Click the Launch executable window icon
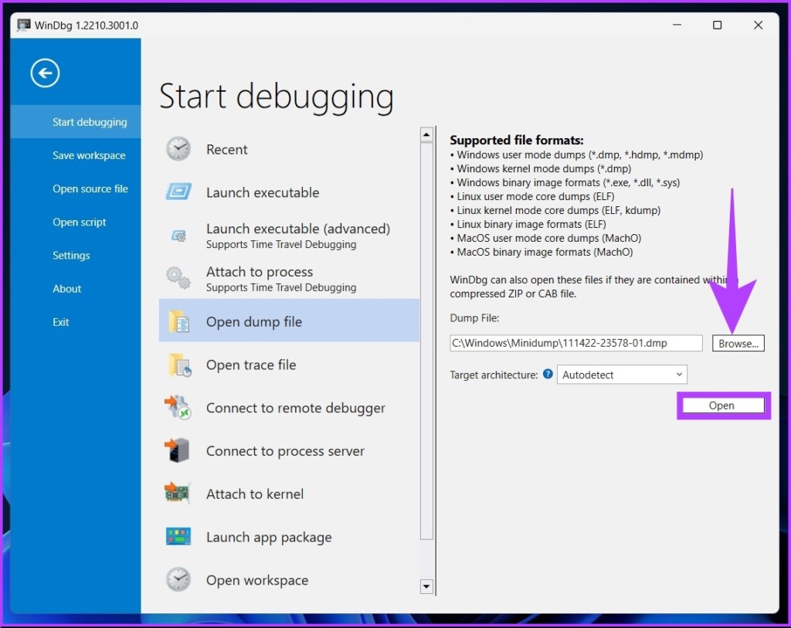The width and height of the screenshot is (791, 628). point(178,192)
